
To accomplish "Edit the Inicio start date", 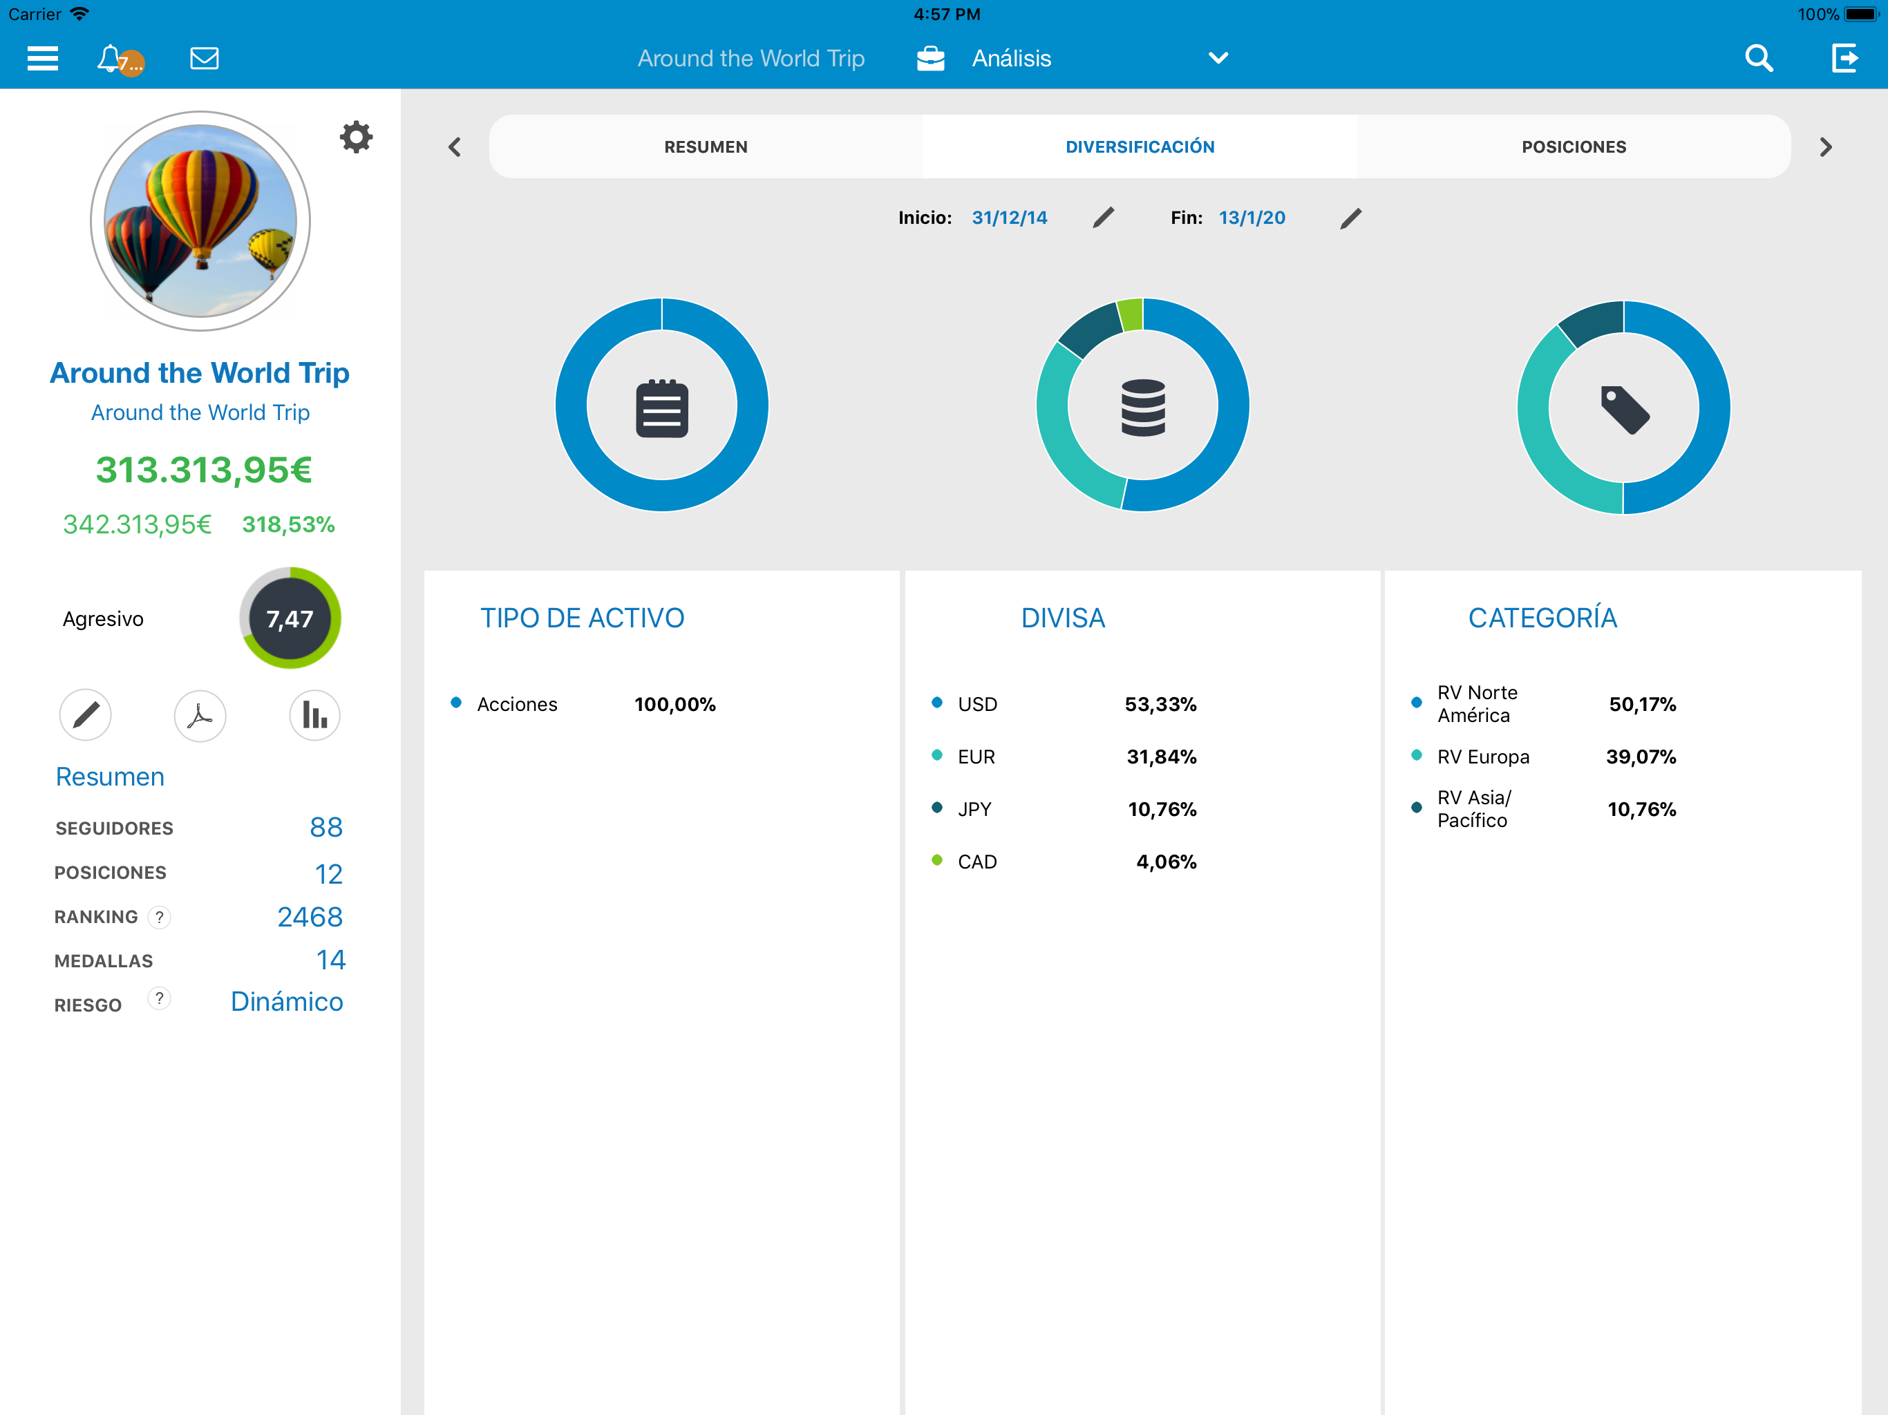I will click(1104, 218).
